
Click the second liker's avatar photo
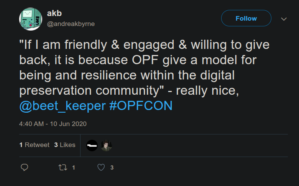coord(106,145)
